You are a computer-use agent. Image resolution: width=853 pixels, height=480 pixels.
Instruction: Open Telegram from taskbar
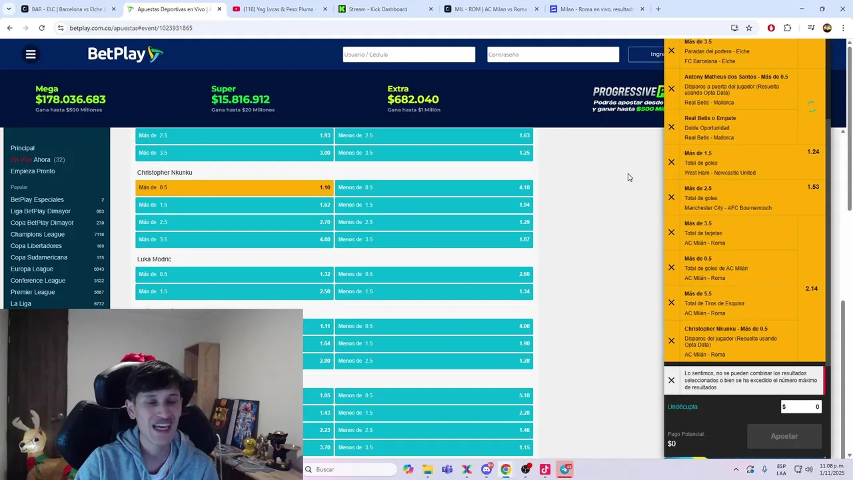pyautogui.click(x=565, y=469)
